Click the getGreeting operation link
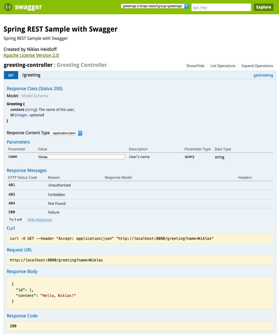Image resolution: width=279 pixels, height=334 pixels. coord(263,75)
